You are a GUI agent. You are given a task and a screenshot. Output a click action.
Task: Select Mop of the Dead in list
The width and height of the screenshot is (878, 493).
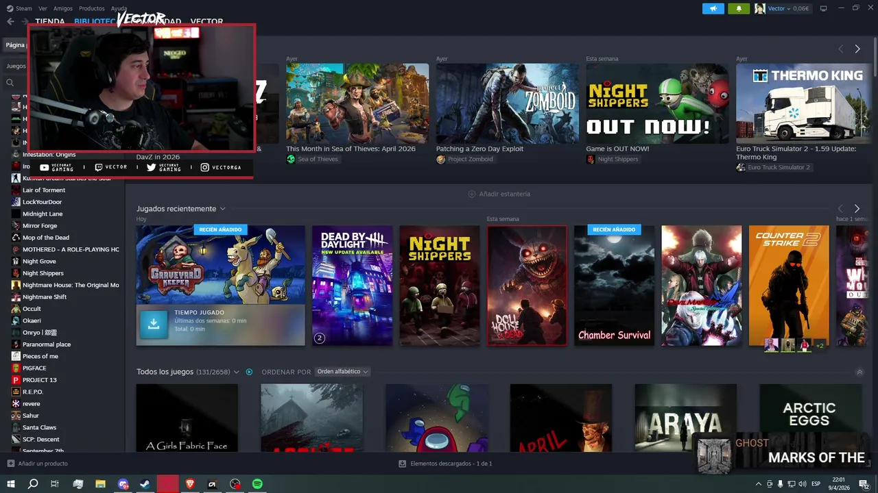point(46,238)
